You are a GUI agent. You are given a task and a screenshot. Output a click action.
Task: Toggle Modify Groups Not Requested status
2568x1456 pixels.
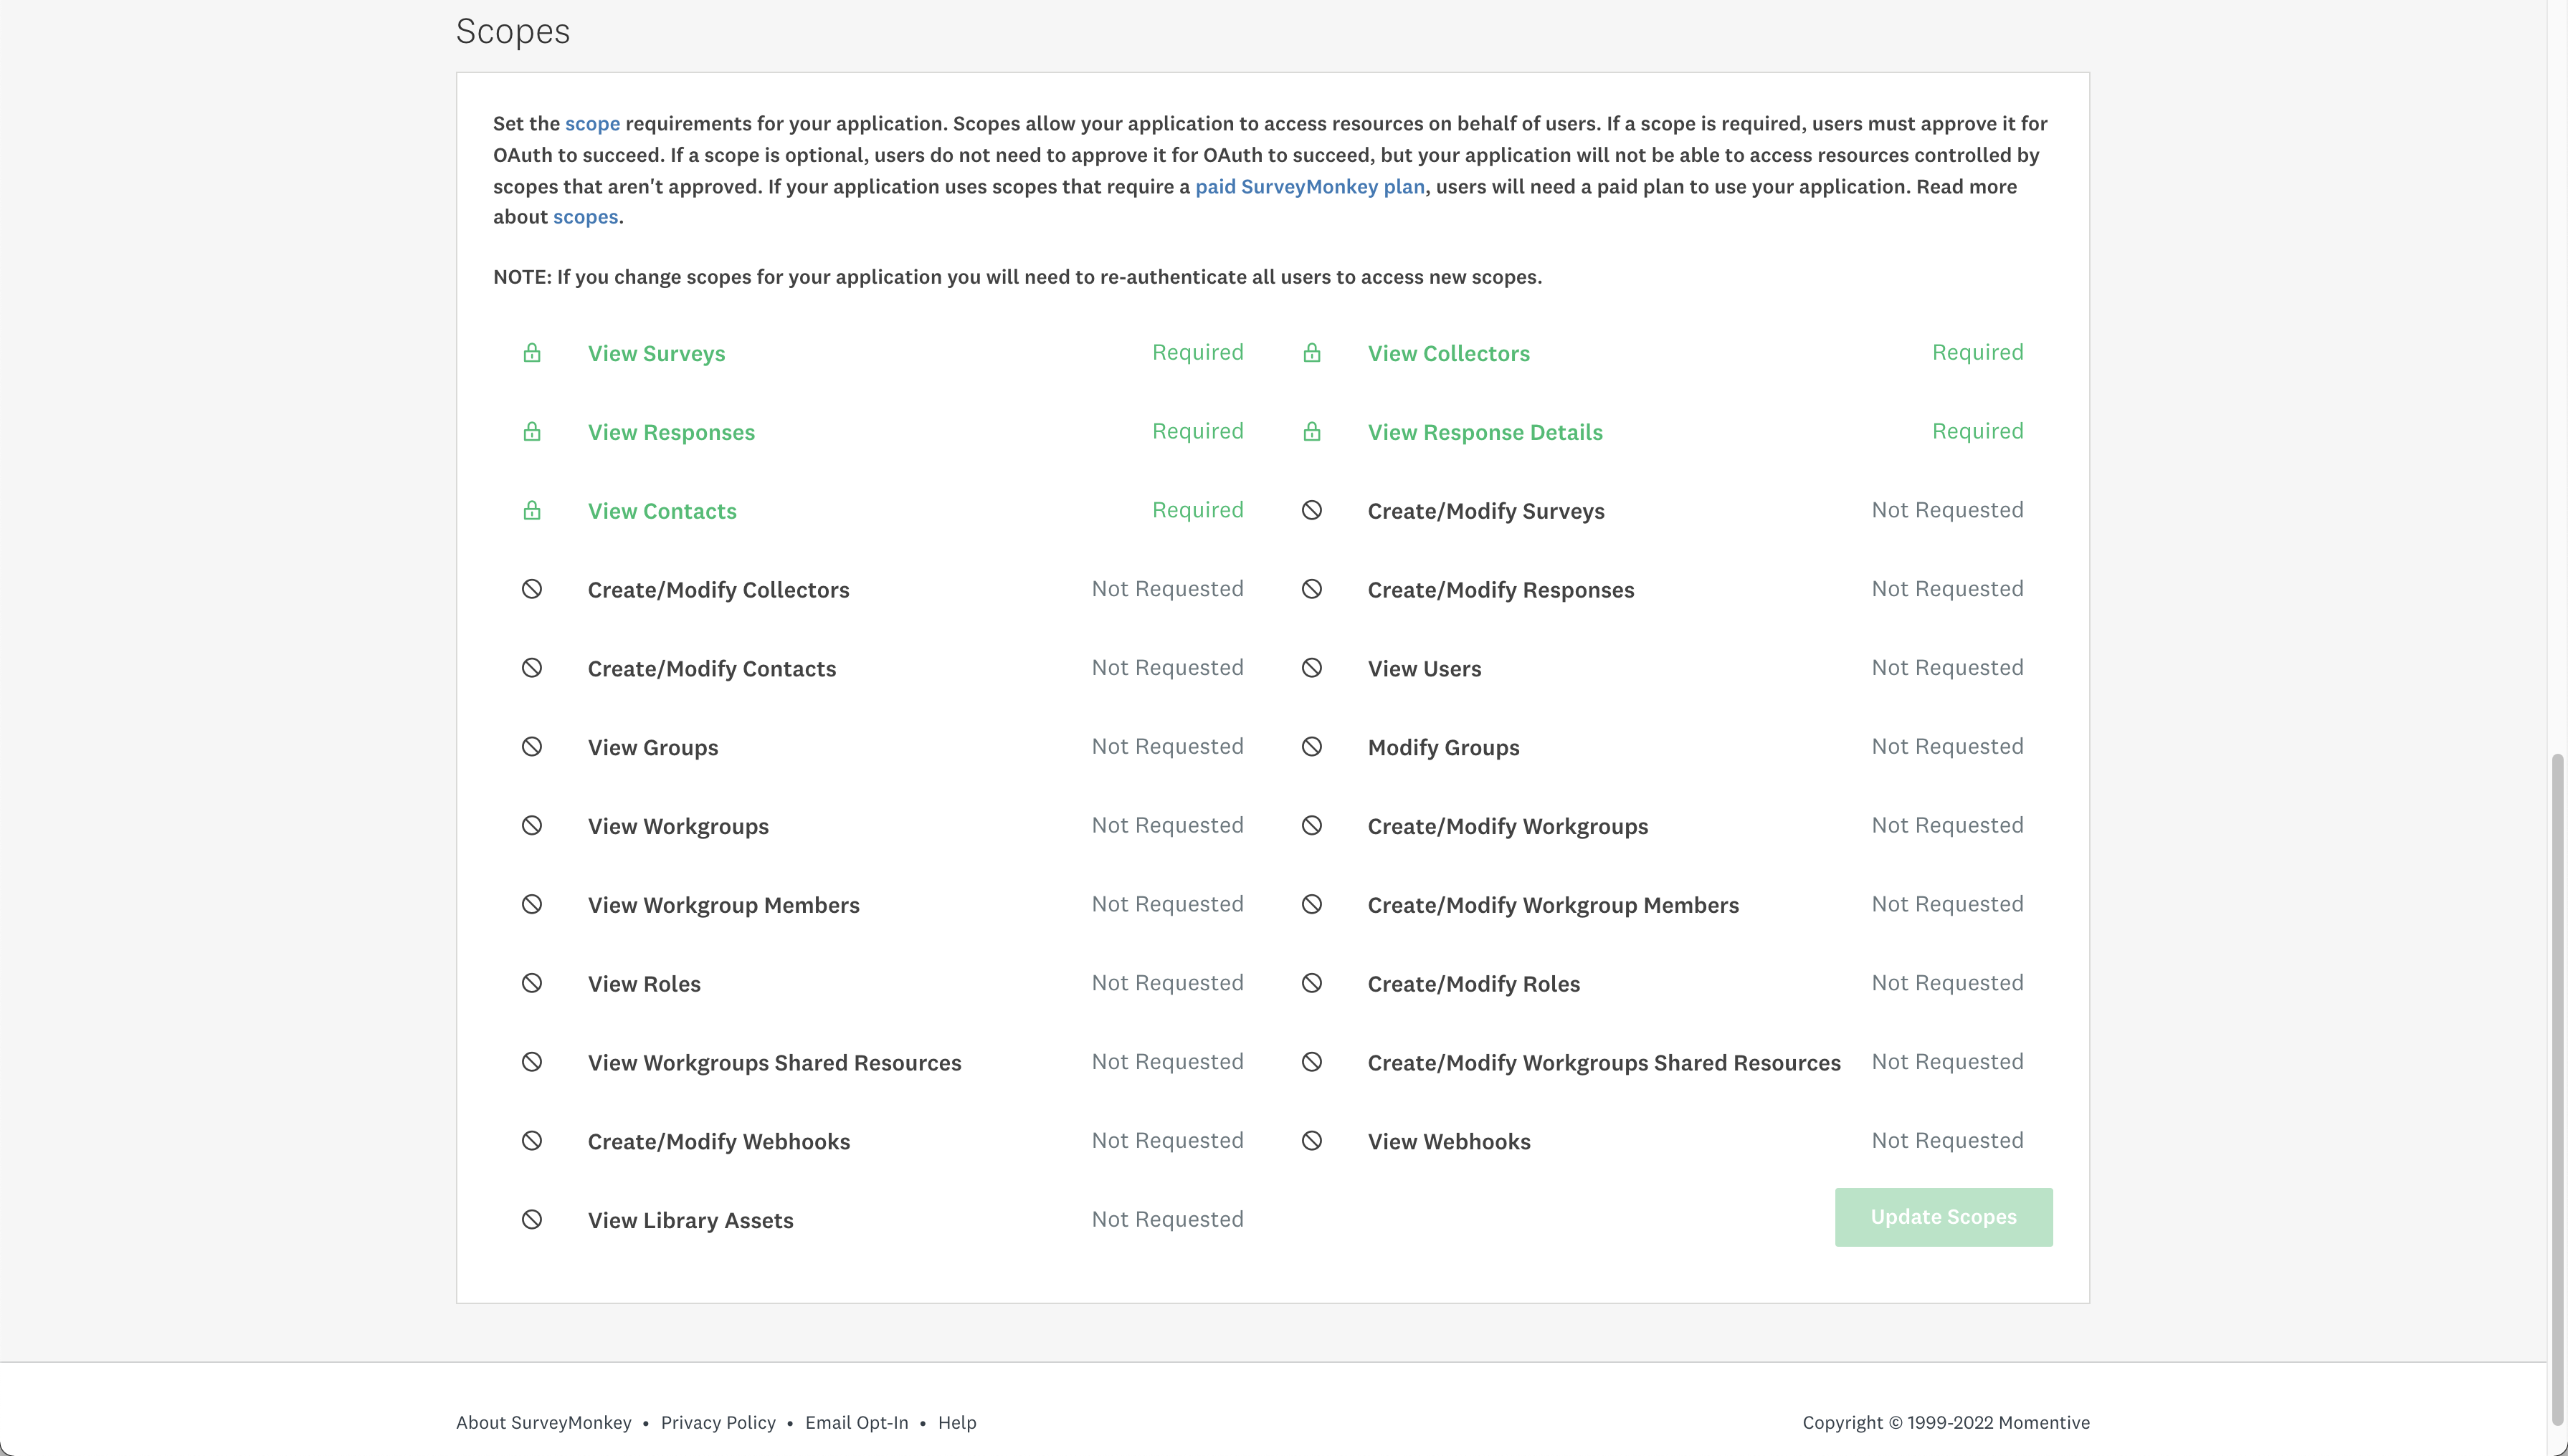coord(1946,746)
